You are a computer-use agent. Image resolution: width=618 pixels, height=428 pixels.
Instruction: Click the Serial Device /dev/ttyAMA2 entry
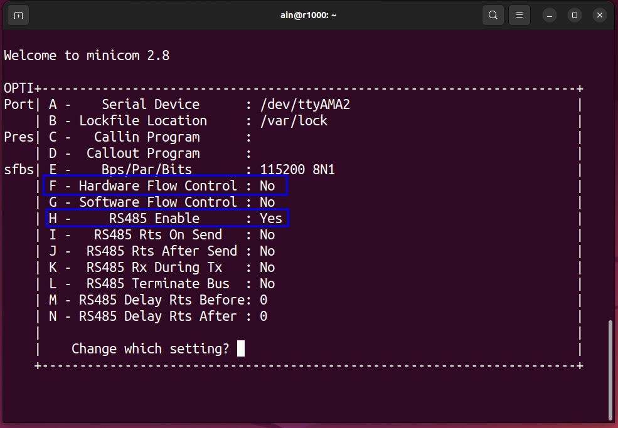pos(200,105)
